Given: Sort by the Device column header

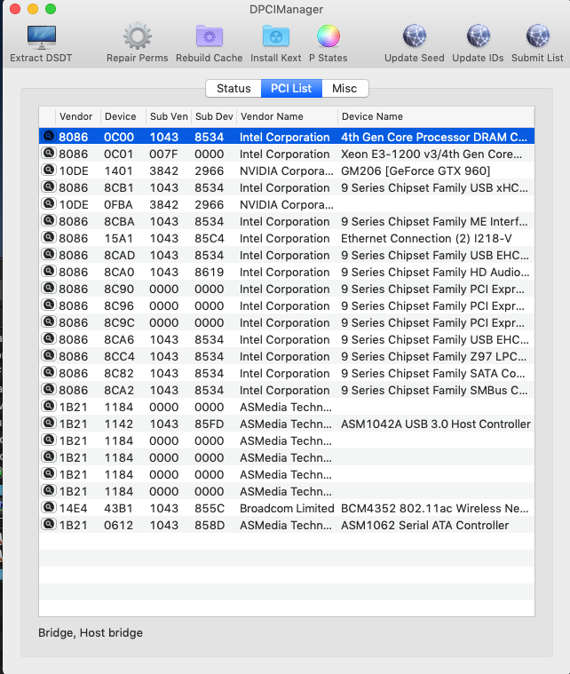Looking at the screenshot, I should [x=123, y=116].
